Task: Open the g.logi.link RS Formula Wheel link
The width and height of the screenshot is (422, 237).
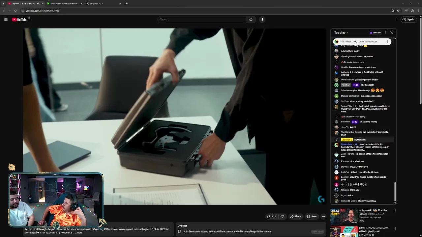Action: 365,148
